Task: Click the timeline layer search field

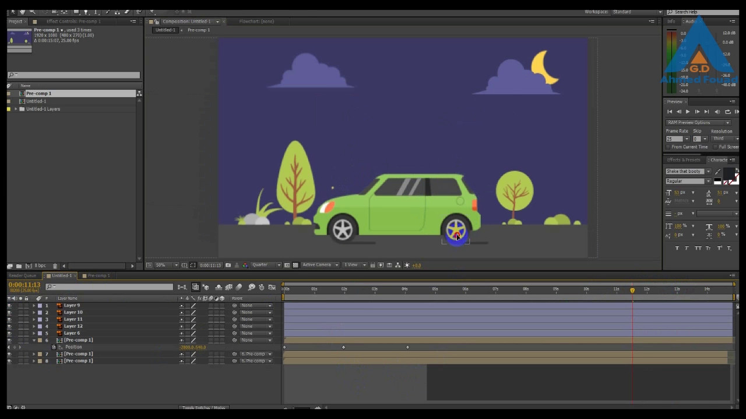Action: [x=111, y=287]
